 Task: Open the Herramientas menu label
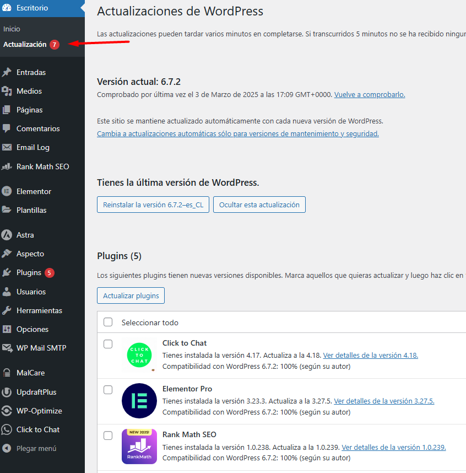(x=39, y=310)
